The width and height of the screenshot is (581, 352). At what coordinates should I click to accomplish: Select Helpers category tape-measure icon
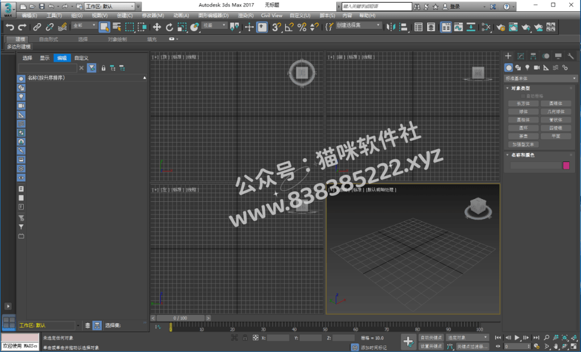point(546,68)
